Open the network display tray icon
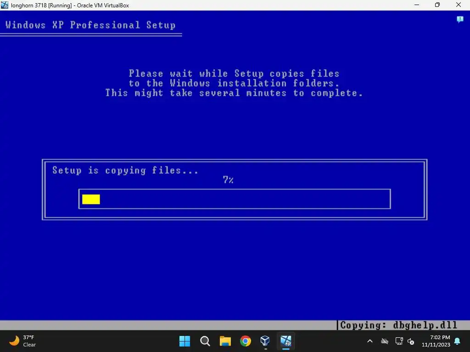The width and height of the screenshot is (470, 352). click(399, 341)
